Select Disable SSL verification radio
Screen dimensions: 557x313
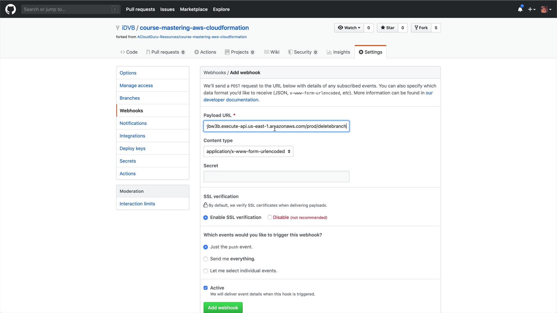tap(270, 217)
